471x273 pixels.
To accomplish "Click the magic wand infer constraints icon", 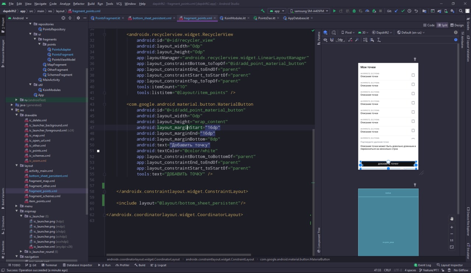I will click(357, 40).
